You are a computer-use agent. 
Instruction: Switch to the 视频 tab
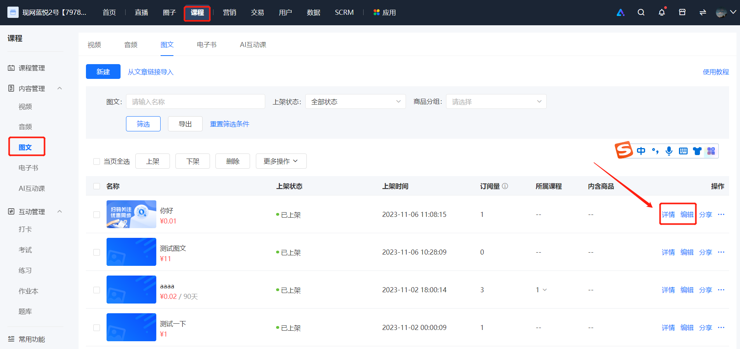94,45
